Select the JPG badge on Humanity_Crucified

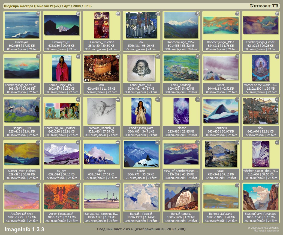118,14
